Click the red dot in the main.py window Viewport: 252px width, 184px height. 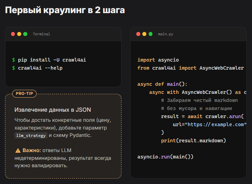[138, 34]
